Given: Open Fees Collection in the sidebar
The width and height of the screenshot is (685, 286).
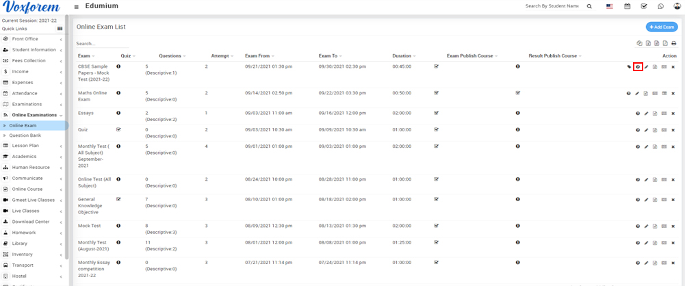Looking at the screenshot, I should (29, 60).
